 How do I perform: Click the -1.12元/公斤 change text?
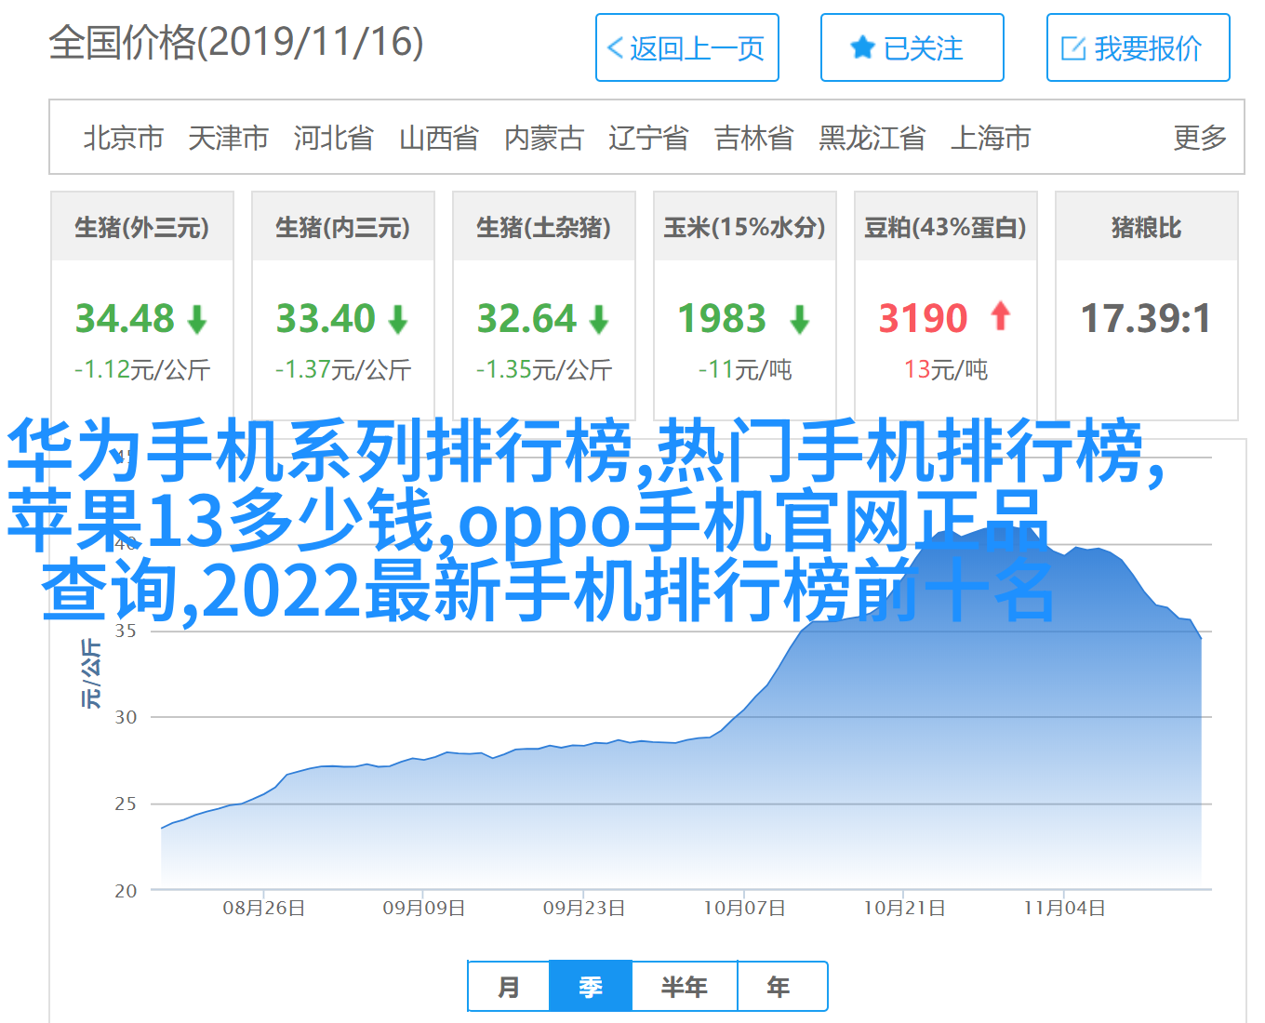[x=142, y=370]
